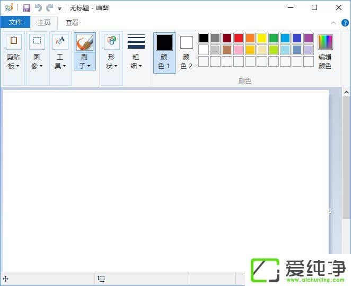Pick the light gray color swatch
The width and height of the screenshot is (351, 286).
coord(215,50)
